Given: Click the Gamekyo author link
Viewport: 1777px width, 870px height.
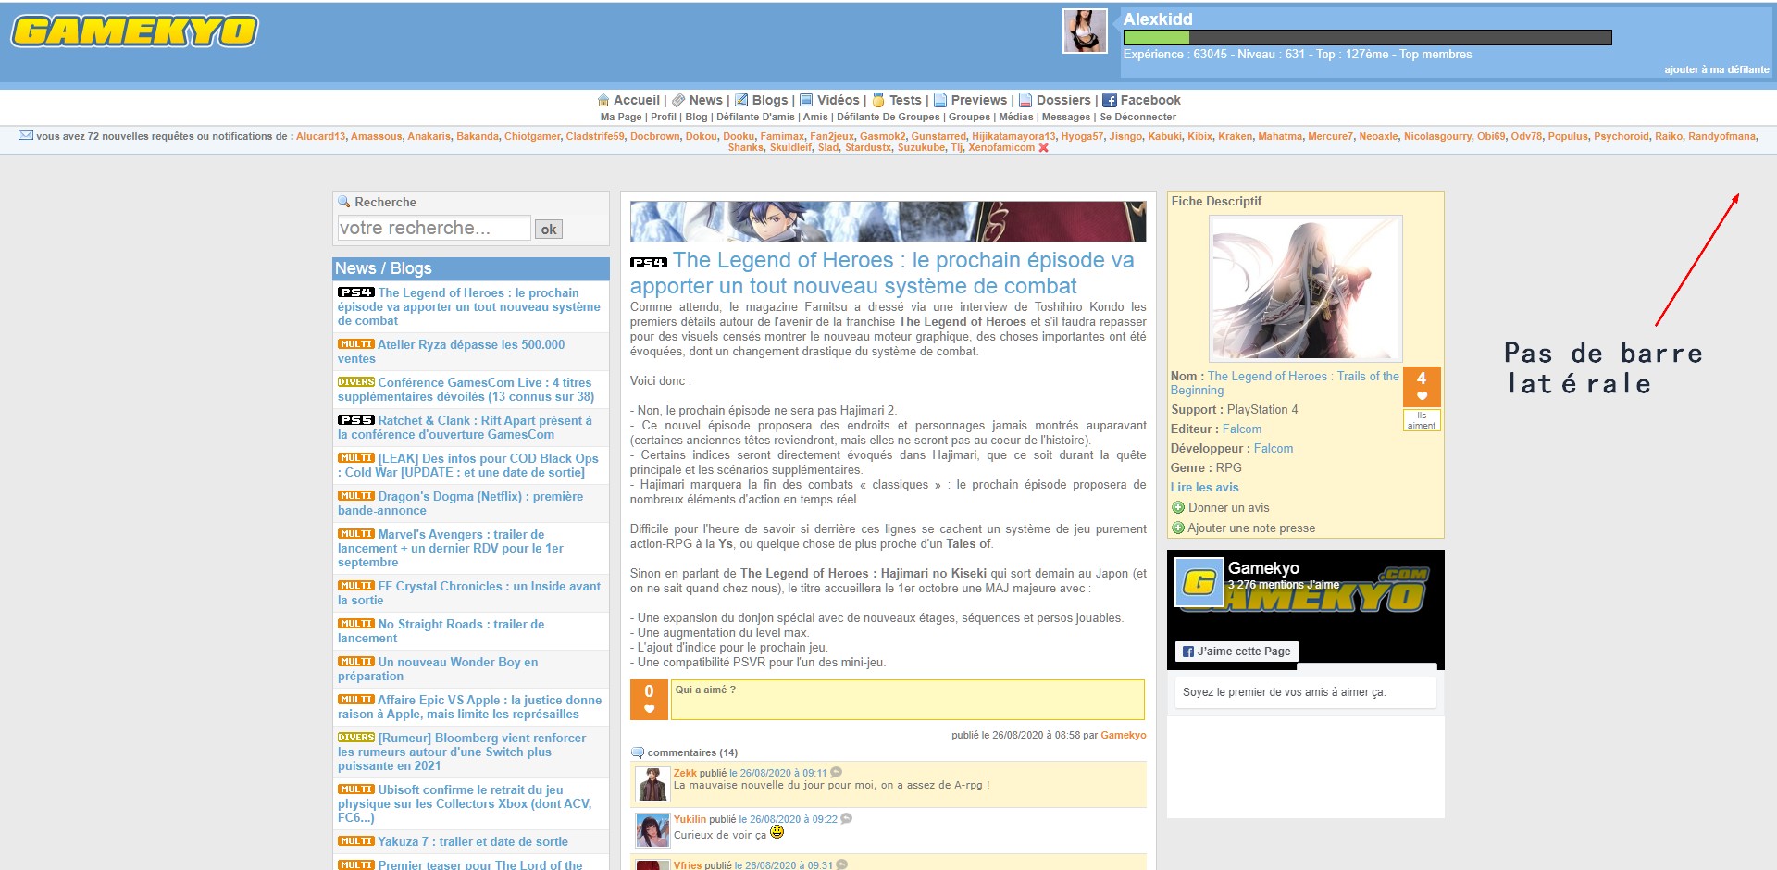Looking at the screenshot, I should 1124,735.
